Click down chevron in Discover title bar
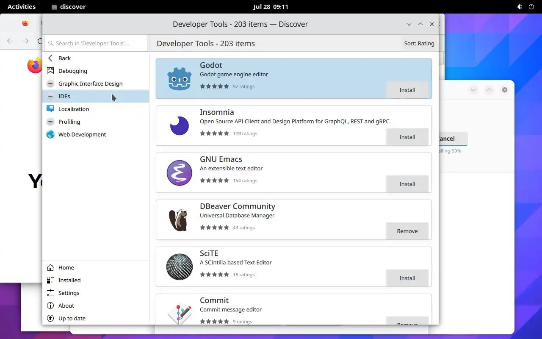Viewport: 542px width, 339px height. pos(409,24)
